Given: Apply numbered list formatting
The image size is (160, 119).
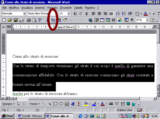Looking at the screenshot, I should [x=118, y=13].
